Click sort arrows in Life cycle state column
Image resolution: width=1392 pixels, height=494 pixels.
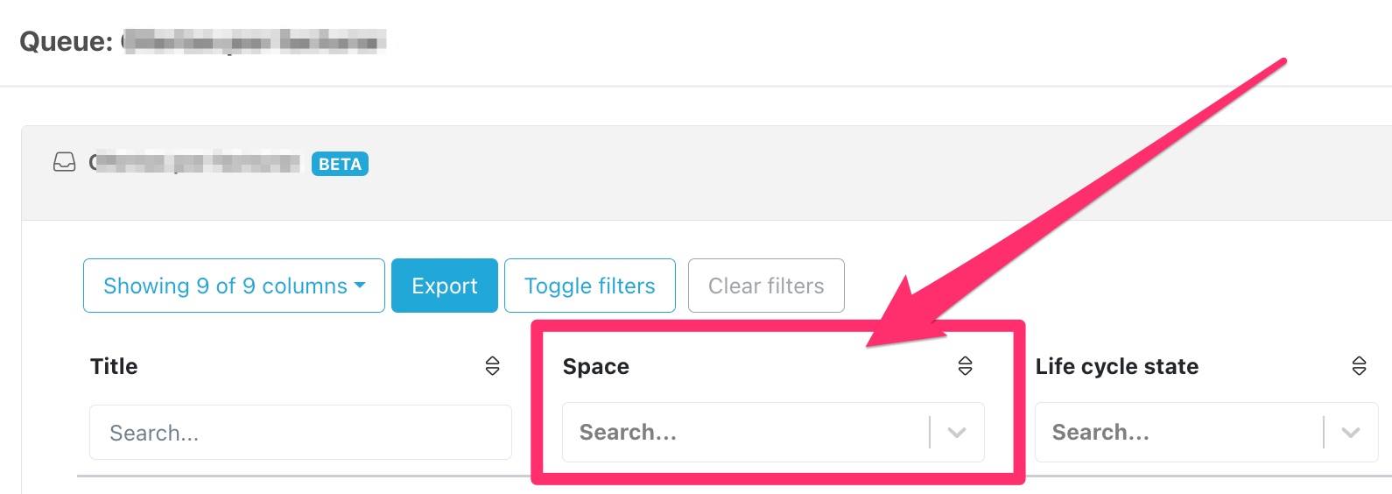click(1359, 366)
